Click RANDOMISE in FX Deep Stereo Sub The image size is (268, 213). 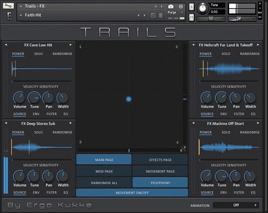62,132
